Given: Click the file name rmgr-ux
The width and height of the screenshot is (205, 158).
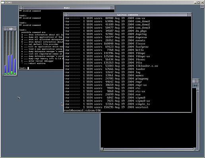Looking at the screenshot, I should click(141, 85).
